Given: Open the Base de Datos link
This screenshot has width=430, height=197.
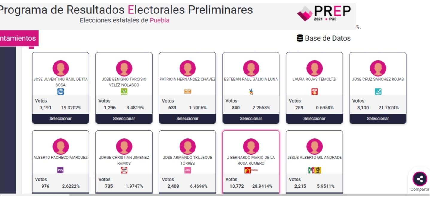Looking at the screenshot, I should [327, 38].
